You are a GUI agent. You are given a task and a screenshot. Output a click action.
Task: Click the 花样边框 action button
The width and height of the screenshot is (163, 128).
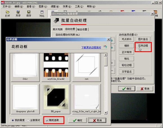click(143, 46)
